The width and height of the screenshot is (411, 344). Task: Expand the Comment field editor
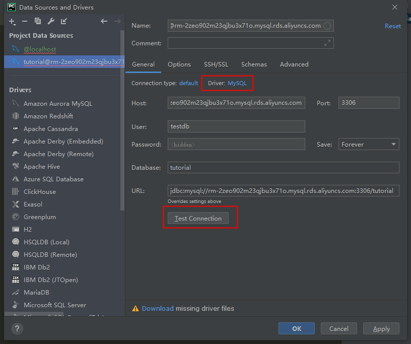coord(327,43)
